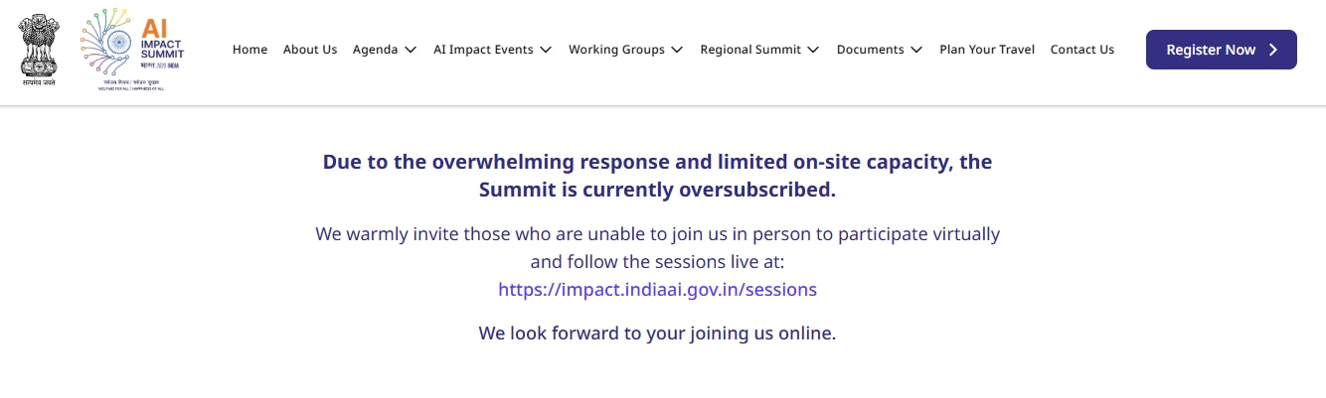This screenshot has width=1326, height=398.
Task: Click the Emblem of India logo
Action: (40, 50)
